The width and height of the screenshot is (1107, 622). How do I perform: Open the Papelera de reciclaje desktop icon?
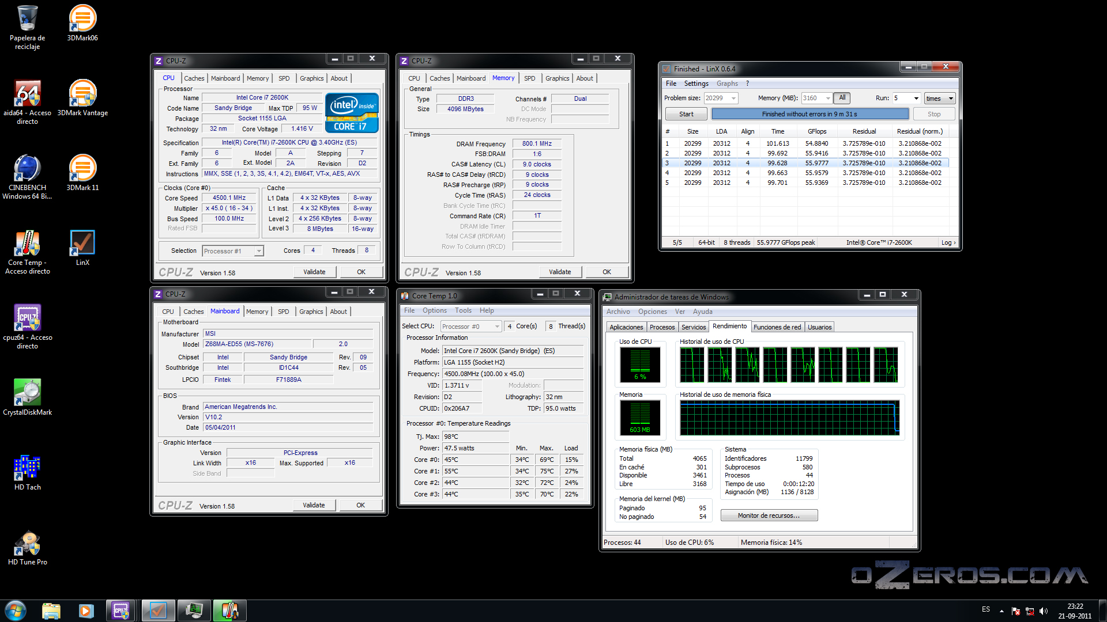tap(27, 27)
